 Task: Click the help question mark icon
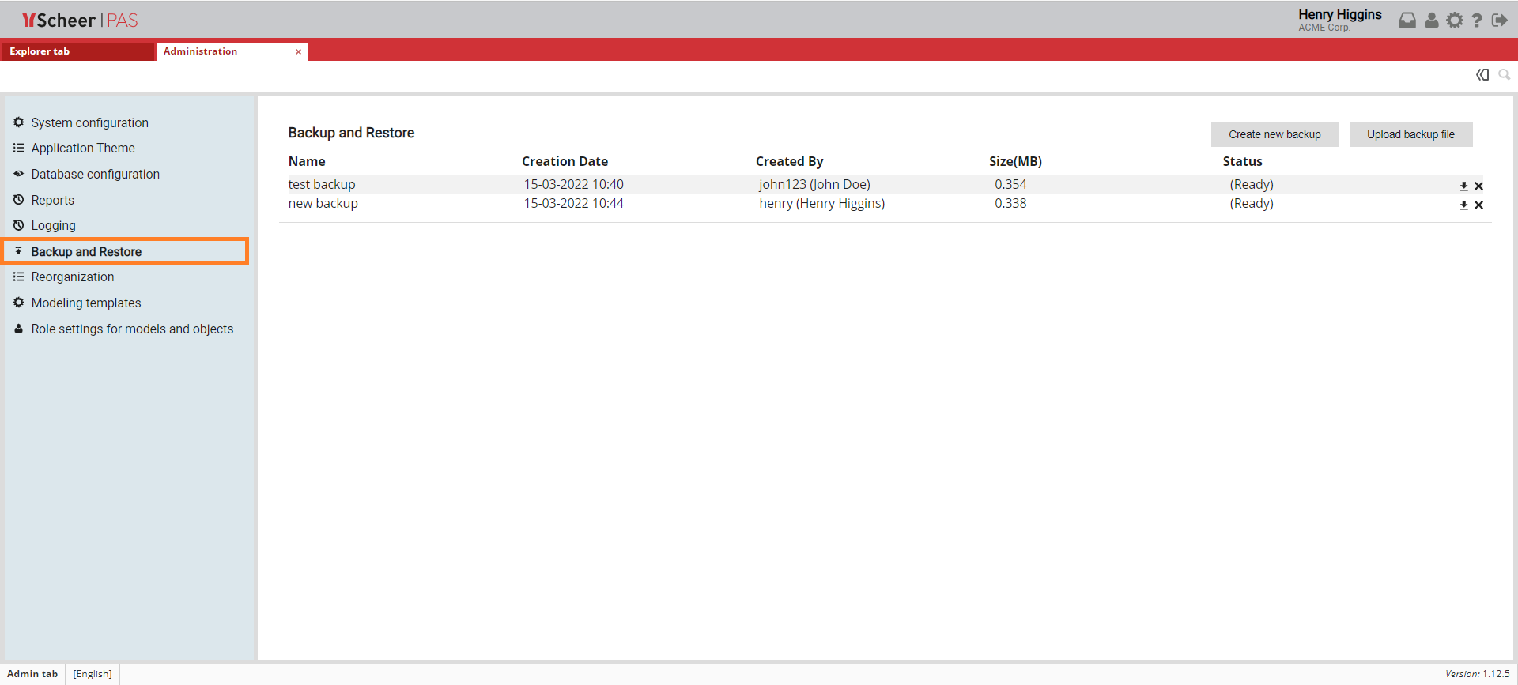pos(1477,21)
